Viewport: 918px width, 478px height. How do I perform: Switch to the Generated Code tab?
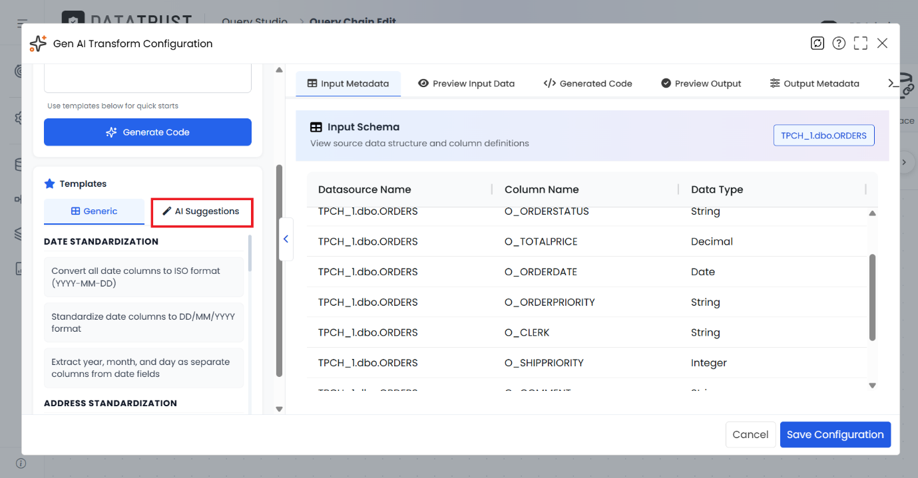(x=588, y=84)
